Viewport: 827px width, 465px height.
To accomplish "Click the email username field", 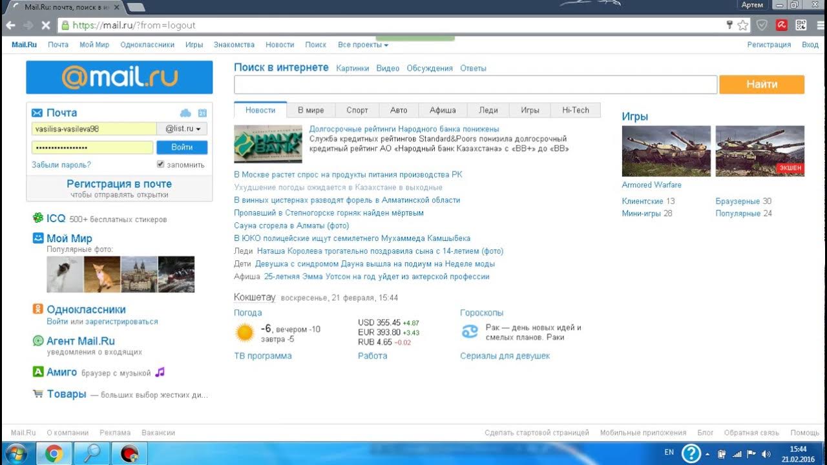I will [94, 129].
